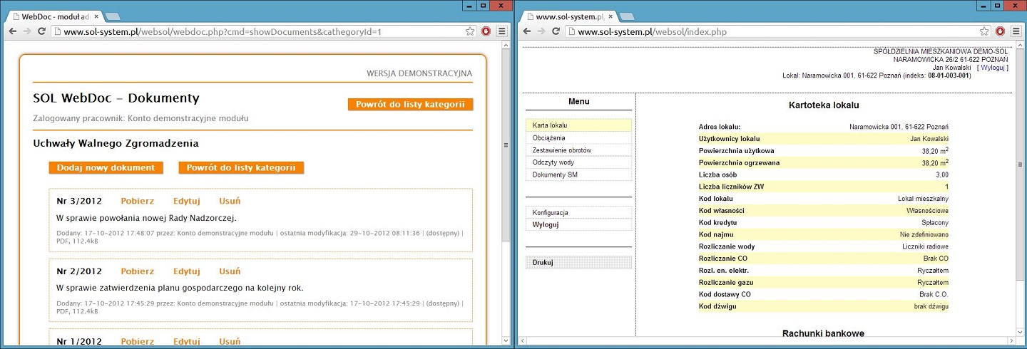Click top orange 'Powrót do listy kategorii' button
This screenshot has height=349, width=1027.
[x=411, y=105]
